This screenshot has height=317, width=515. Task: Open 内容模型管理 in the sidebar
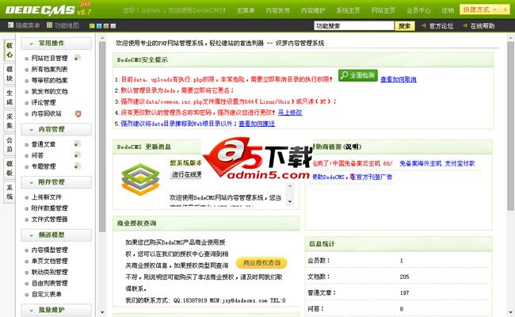(50, 250)
